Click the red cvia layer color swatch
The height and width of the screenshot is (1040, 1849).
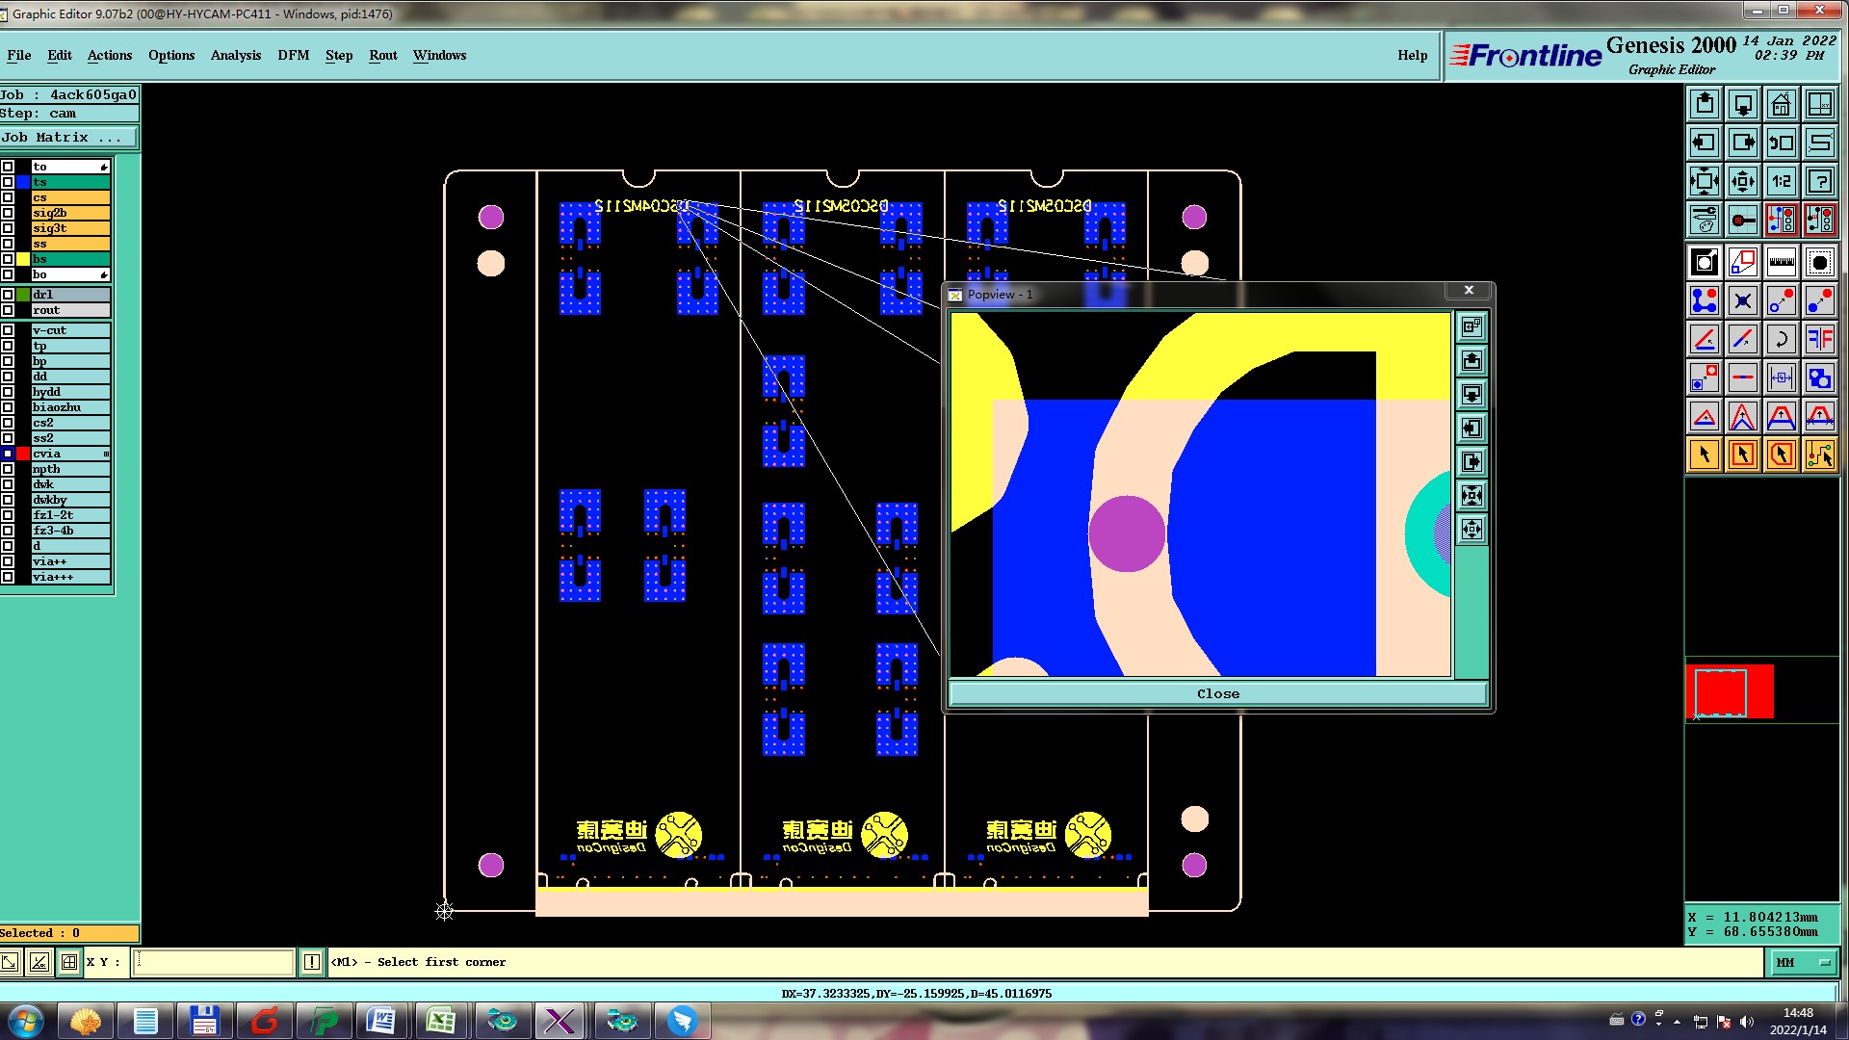click(x=23, y=454)
